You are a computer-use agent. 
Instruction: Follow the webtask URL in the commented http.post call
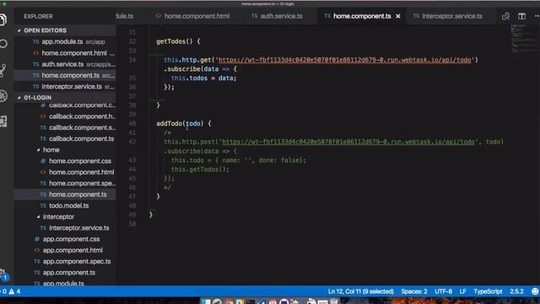pos(348,142)
